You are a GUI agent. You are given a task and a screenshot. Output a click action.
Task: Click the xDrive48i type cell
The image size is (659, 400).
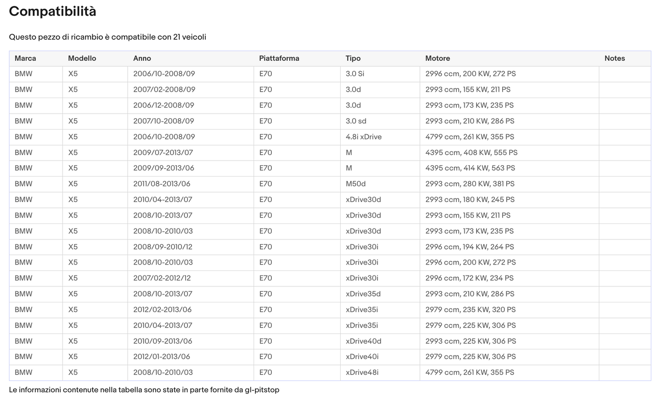pos(362,372)
